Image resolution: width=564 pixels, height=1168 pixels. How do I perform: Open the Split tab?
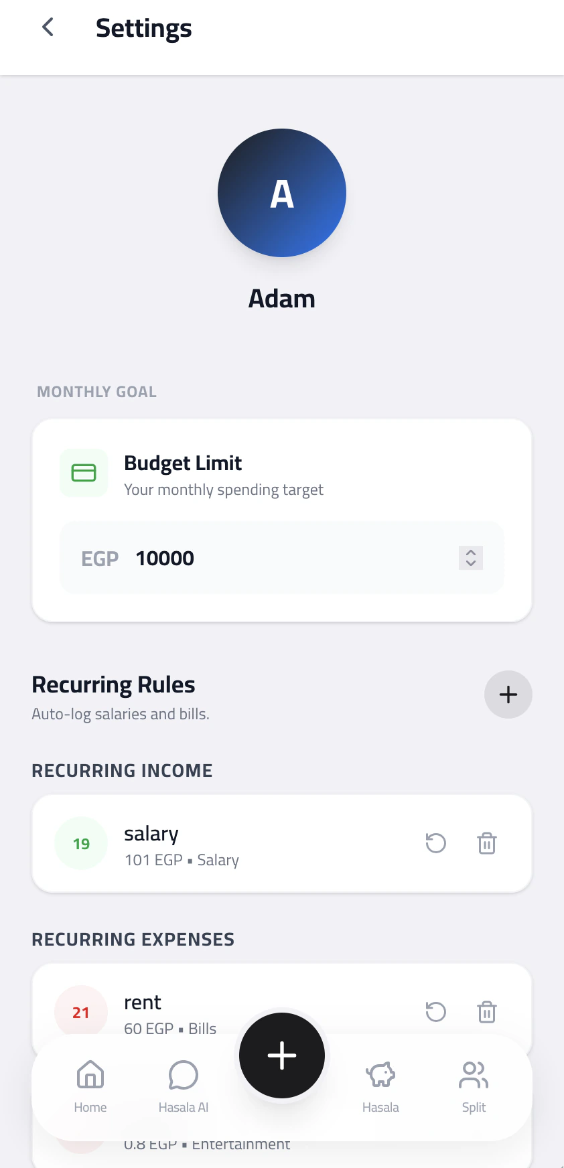474,1086
